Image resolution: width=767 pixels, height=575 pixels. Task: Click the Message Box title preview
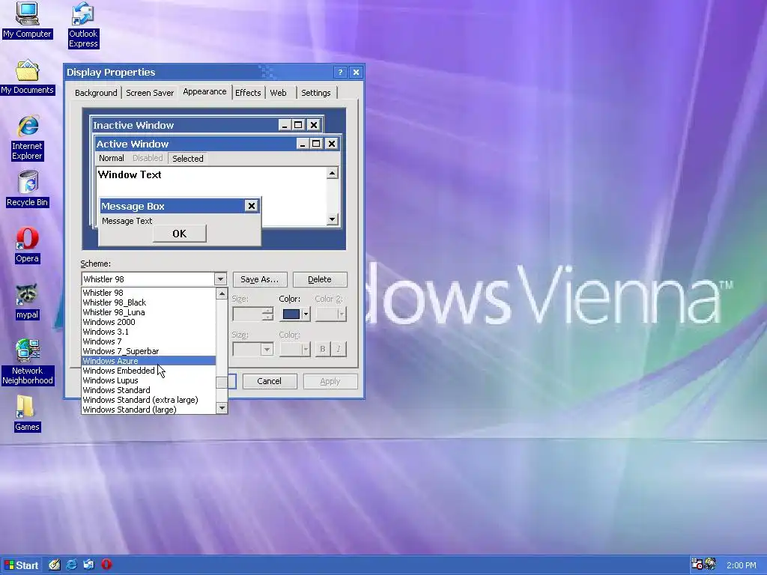180,206
